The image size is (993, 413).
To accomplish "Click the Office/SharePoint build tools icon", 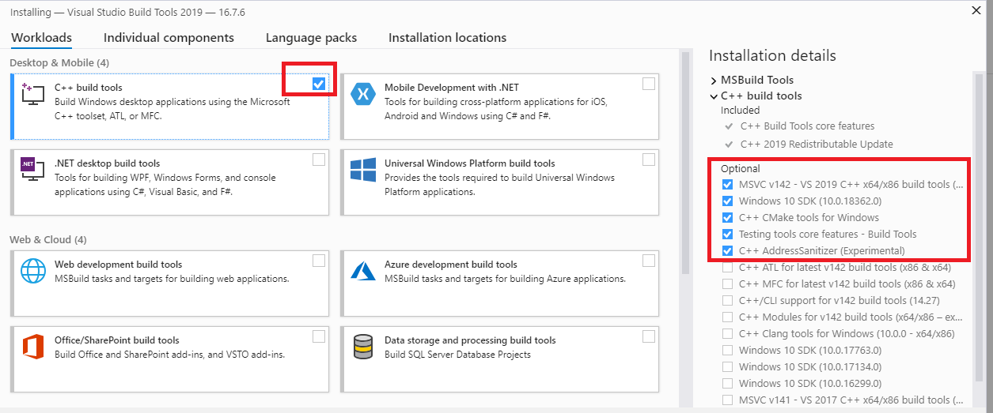I will pos(32,347).
